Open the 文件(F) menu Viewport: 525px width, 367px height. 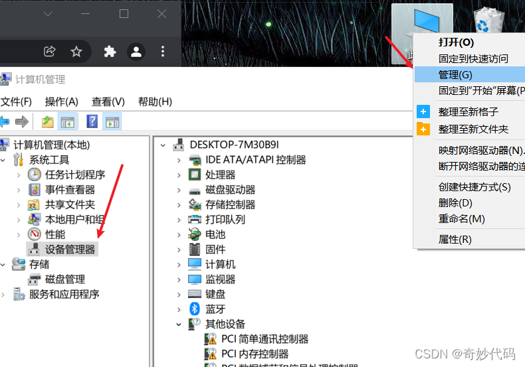point(16,102)
